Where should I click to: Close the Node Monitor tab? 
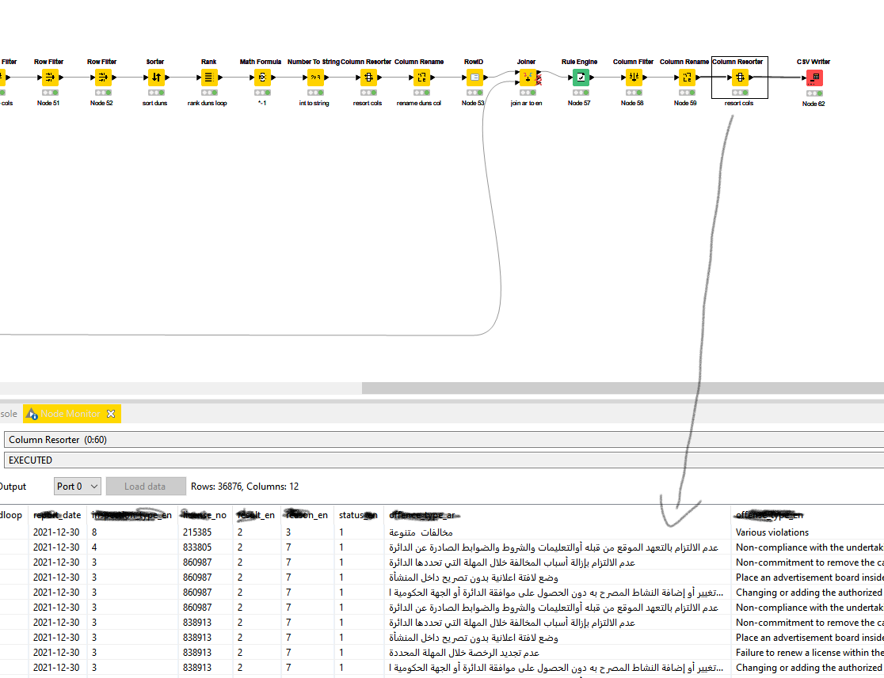pos(111,414)
